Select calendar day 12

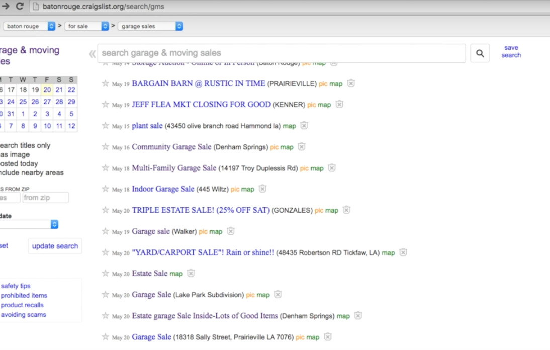click(71, 126)
